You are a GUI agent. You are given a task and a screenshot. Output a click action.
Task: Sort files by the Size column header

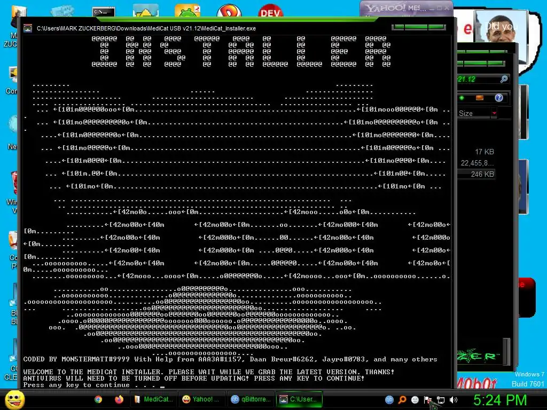point(474,113)
